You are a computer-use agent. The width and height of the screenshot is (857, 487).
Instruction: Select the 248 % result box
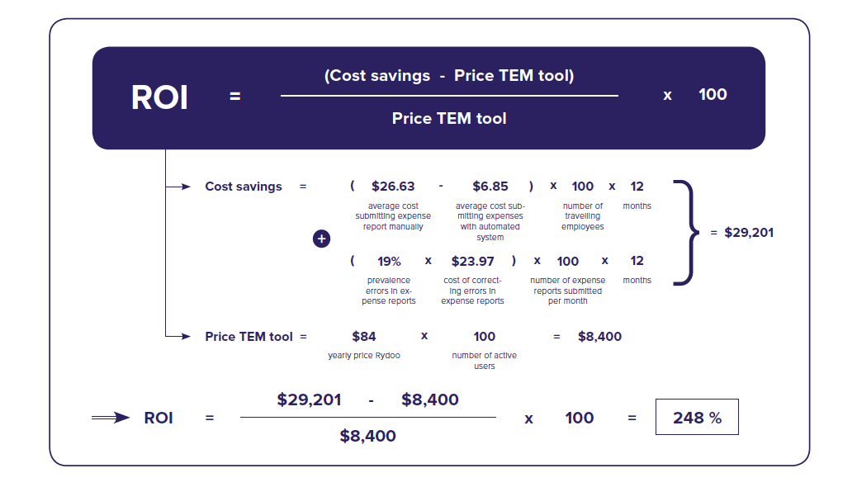pos(697,417)
